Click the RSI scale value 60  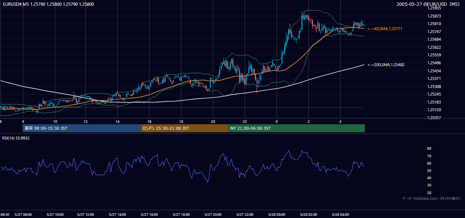[x=429, y=163]
